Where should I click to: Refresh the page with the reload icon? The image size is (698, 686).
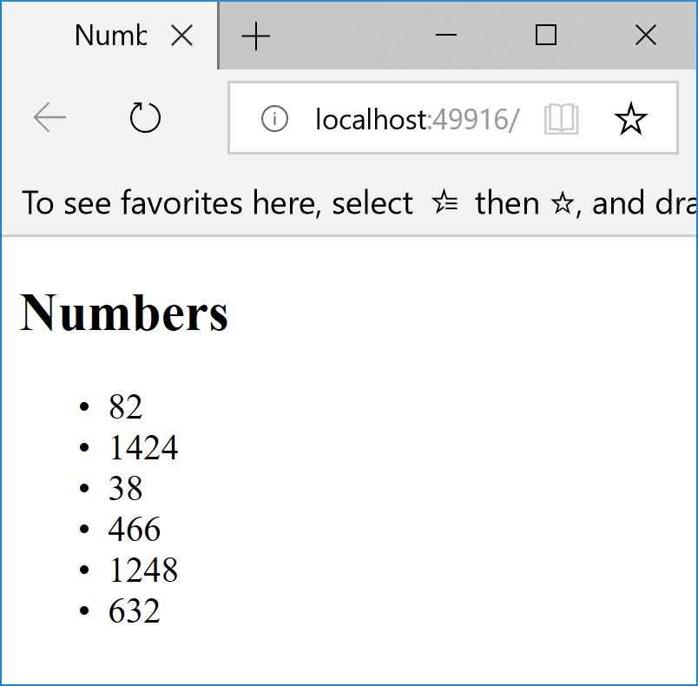click(x=145, y=117)
